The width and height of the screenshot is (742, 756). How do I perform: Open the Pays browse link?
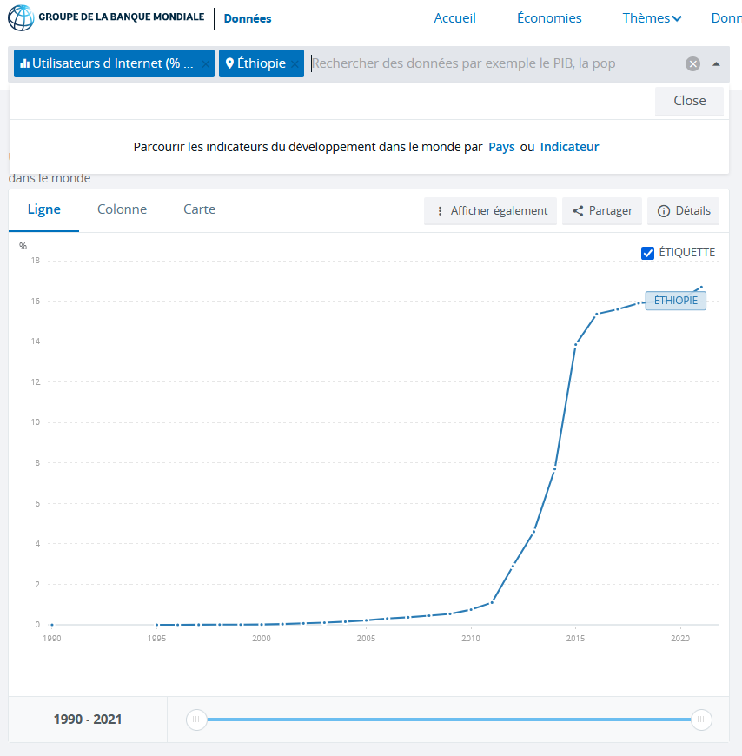[501, 147]
